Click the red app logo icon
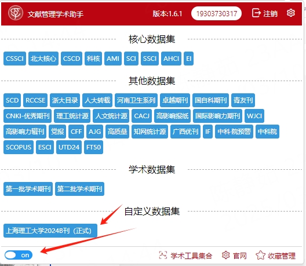306x266 pixels. (16, 13)
